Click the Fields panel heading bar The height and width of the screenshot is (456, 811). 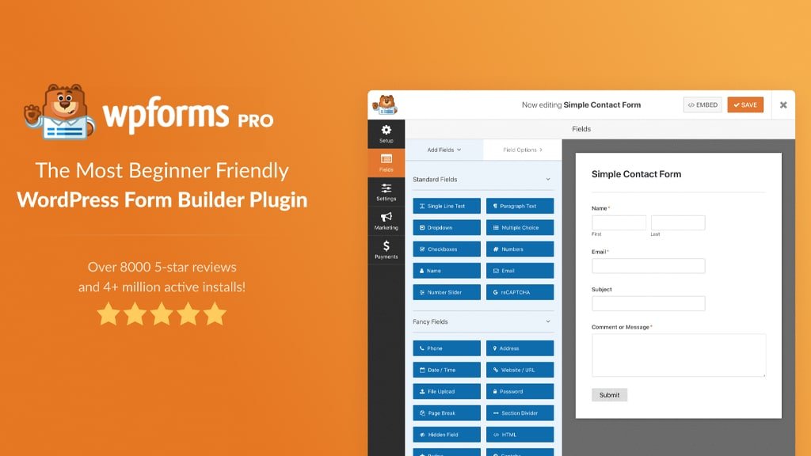600,129
